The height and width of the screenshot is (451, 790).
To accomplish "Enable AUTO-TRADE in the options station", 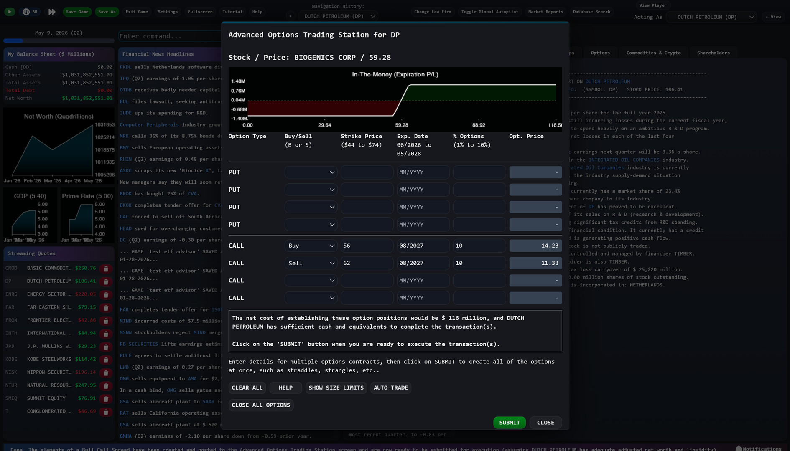I will (x=390, y=388).
